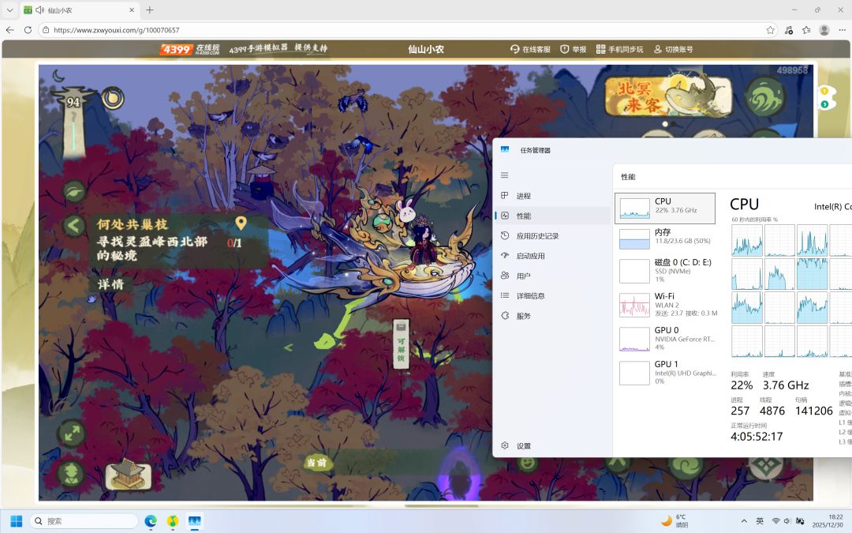
Task: Open the 何处共巢枝 quest title
Action: click(133, 224)
